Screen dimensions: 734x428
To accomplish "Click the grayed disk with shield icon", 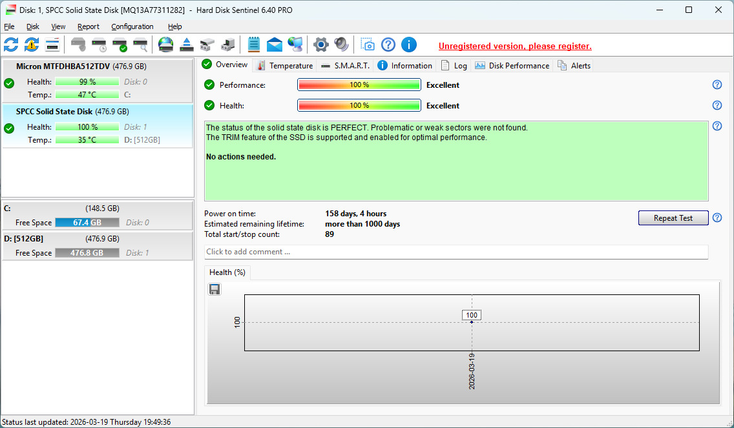I will pos(78,45).
